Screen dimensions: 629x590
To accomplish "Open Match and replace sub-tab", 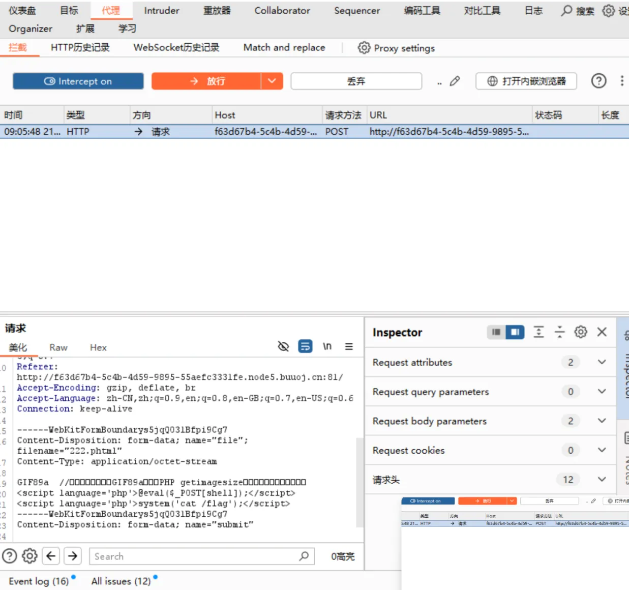I will (284, 48).
